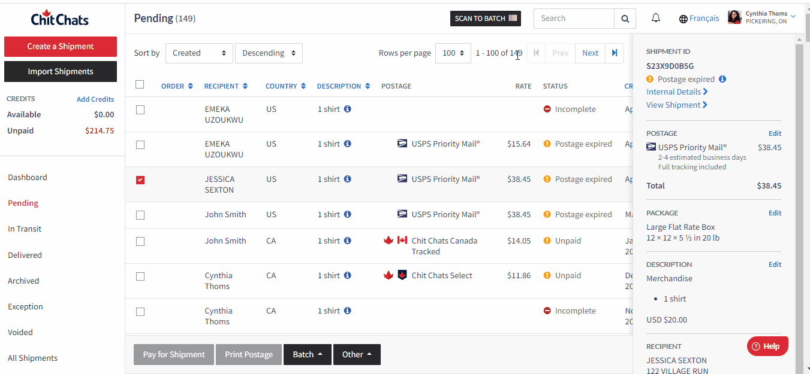This screenshot has height=374, width=810.
Task: Click the USPS icon in the side panel
Action: 651,147
